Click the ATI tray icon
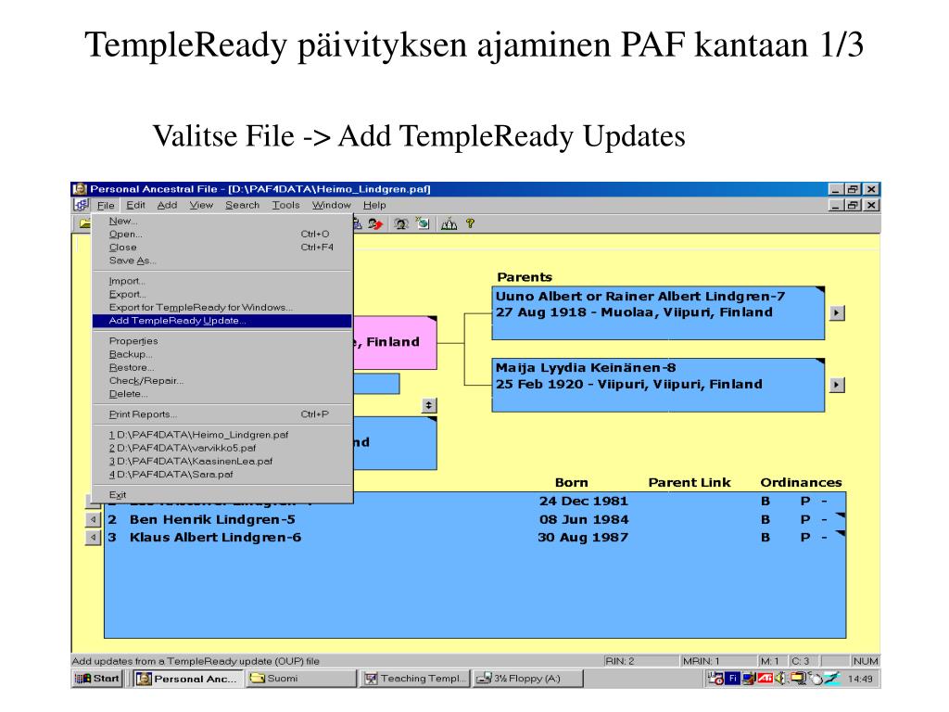The height and width of the screenshot is (712, 949). tap(765, 678)
